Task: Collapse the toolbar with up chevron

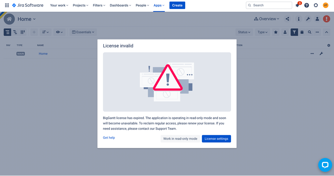Action: tap(327, 32)
